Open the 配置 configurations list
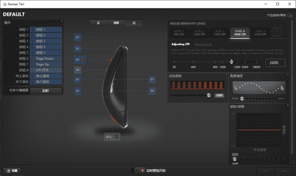 (x=12, y=171)
